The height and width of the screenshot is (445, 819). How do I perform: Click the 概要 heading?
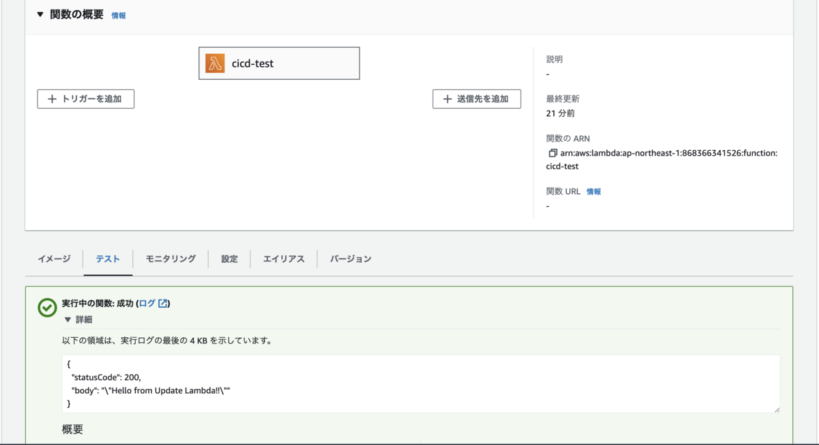(72, 429)
